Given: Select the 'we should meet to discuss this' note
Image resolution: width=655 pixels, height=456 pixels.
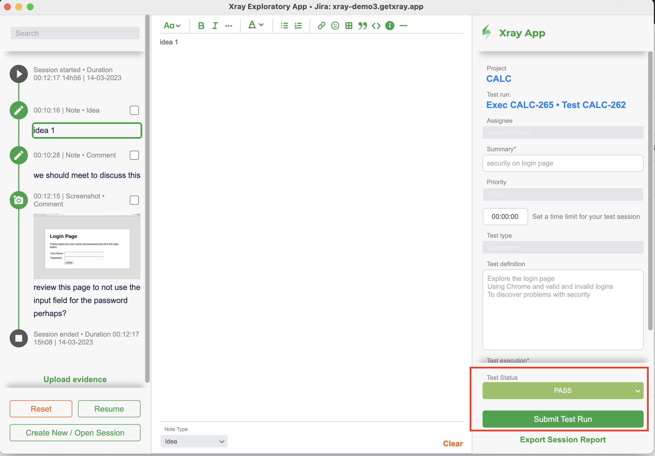Looking at the screenshot, I should (x=87, y=175).
